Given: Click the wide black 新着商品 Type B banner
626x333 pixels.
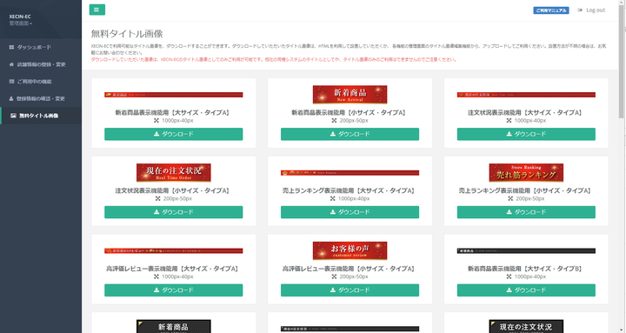Looking at the screenshot, I should pyautogui.click(x=526, y=250).
